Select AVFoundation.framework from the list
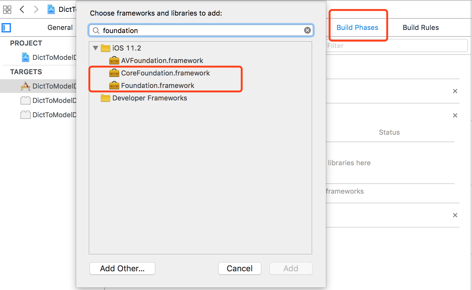The image size is (472, 290). point(162,60)
